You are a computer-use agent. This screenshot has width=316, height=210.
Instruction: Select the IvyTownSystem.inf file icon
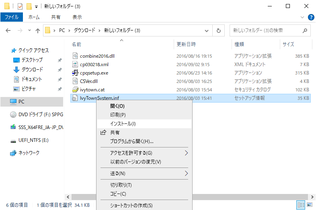tap(75, 98)
